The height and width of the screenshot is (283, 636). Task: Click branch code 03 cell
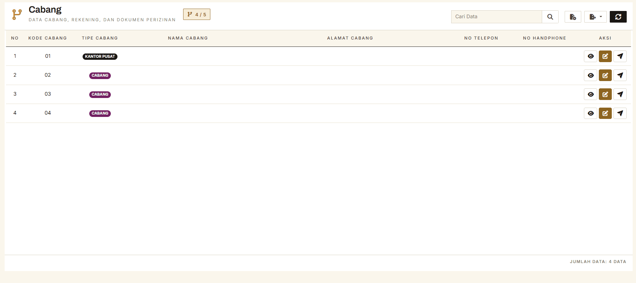48,94
